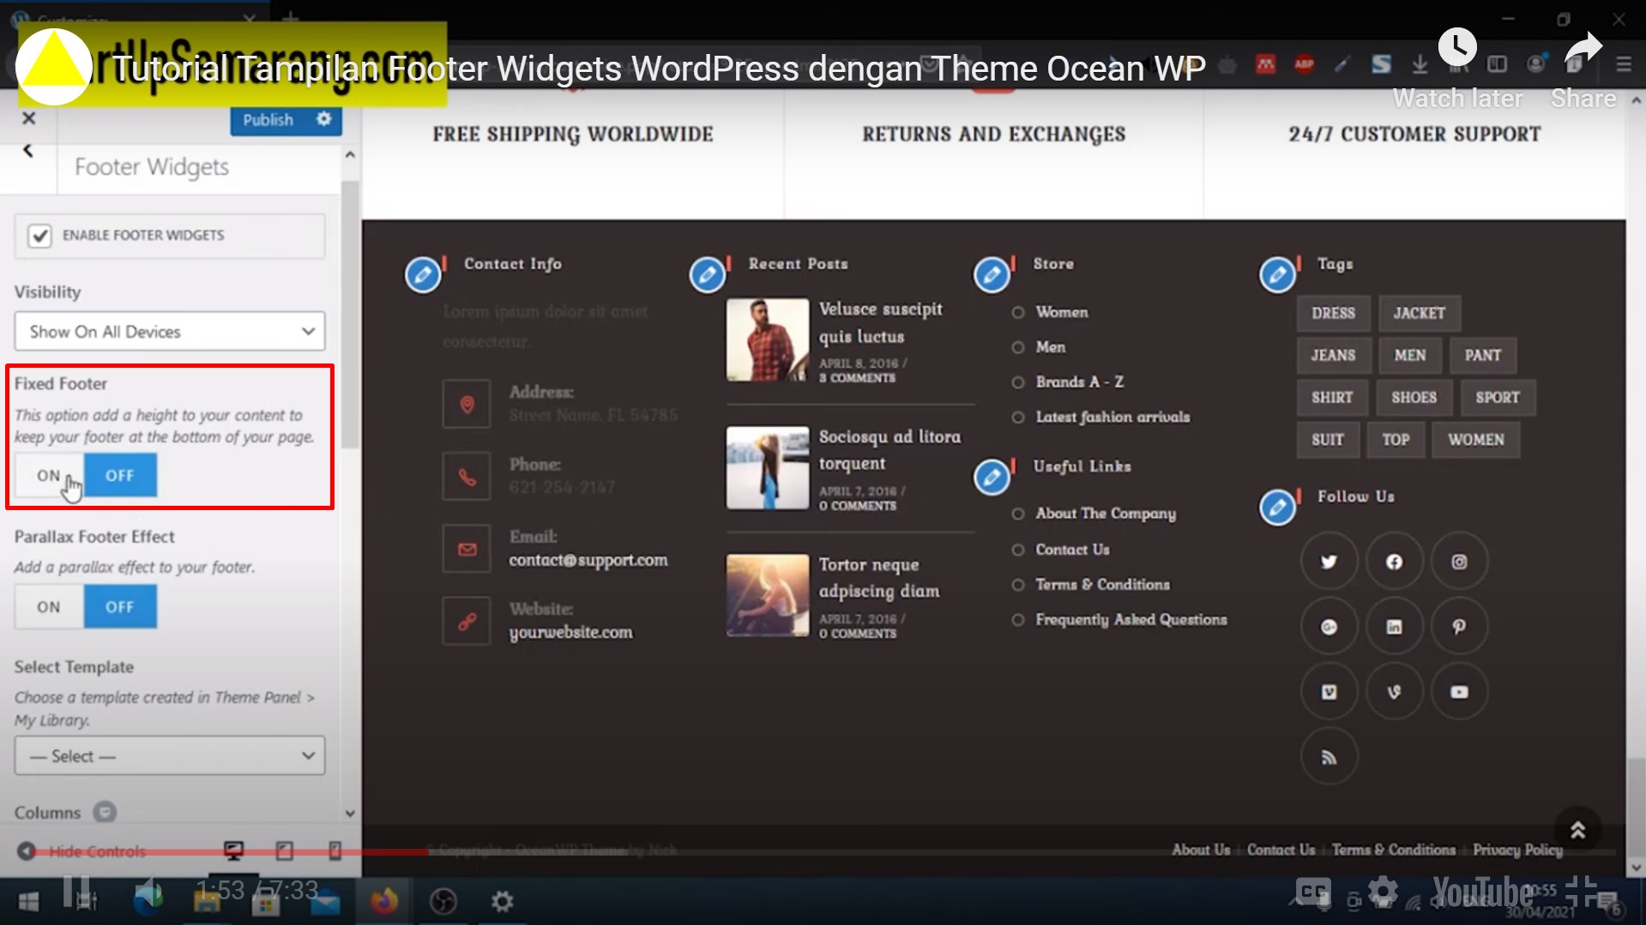This screenshot has height=925, width=1646.
Task: Open Terms & Conditions in Useful Links
Action: tap(1102, 585)
